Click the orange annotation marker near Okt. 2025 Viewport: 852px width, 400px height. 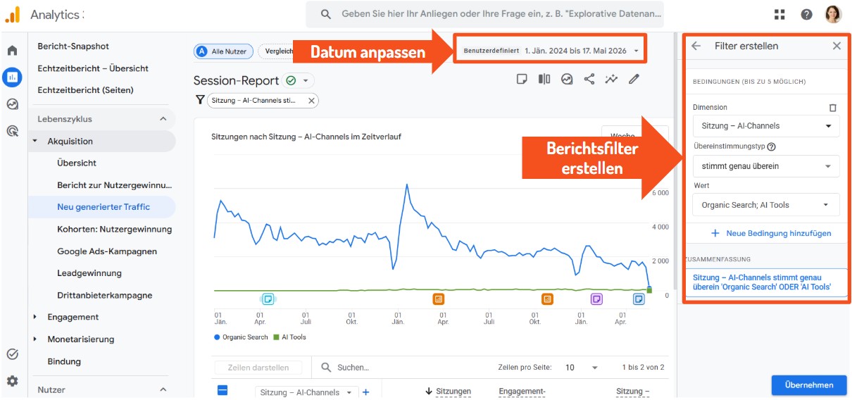[x=547, y=299]
